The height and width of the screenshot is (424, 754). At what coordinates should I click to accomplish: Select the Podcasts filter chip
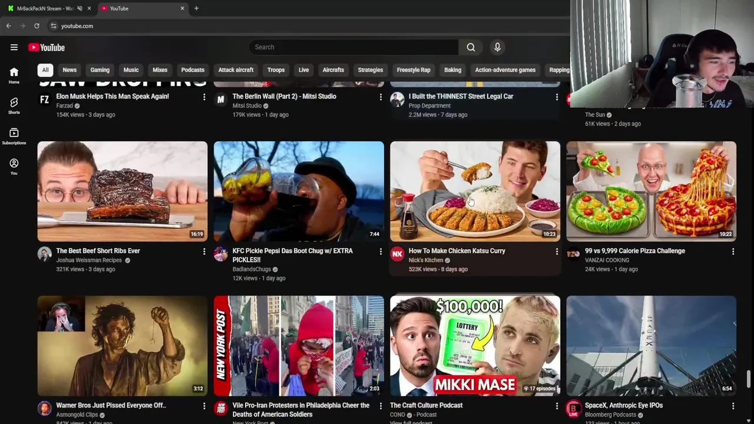click(193, 70)
